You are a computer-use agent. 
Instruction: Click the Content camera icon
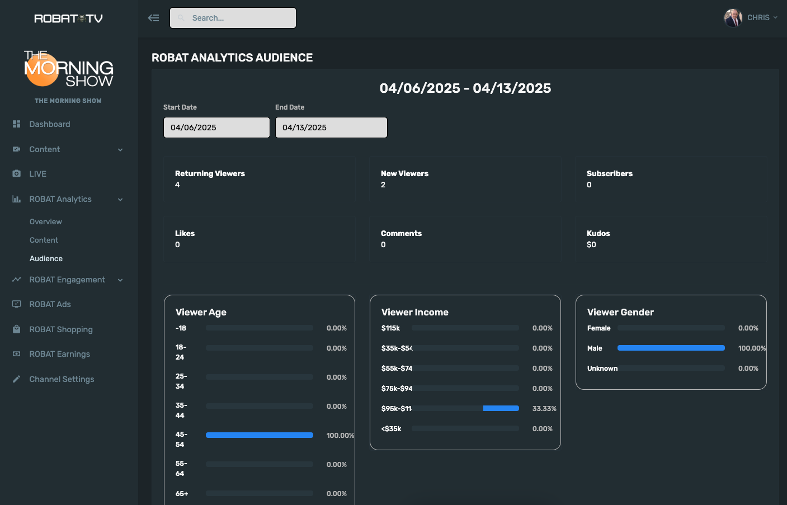(17, 149)
